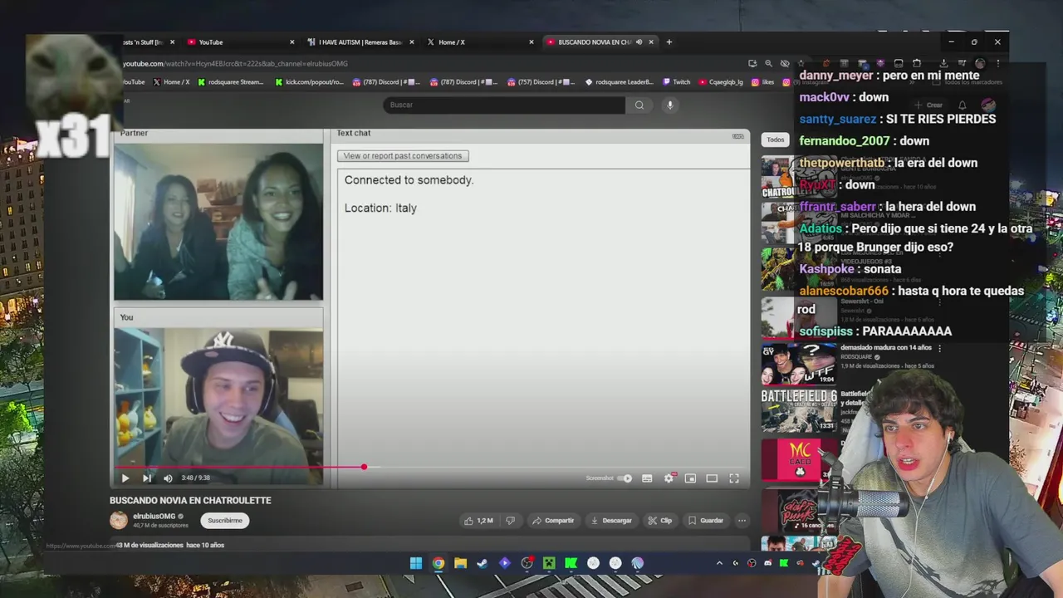
Task: Click the Chatroulette window keyboard icon
Action: (737, 136)
